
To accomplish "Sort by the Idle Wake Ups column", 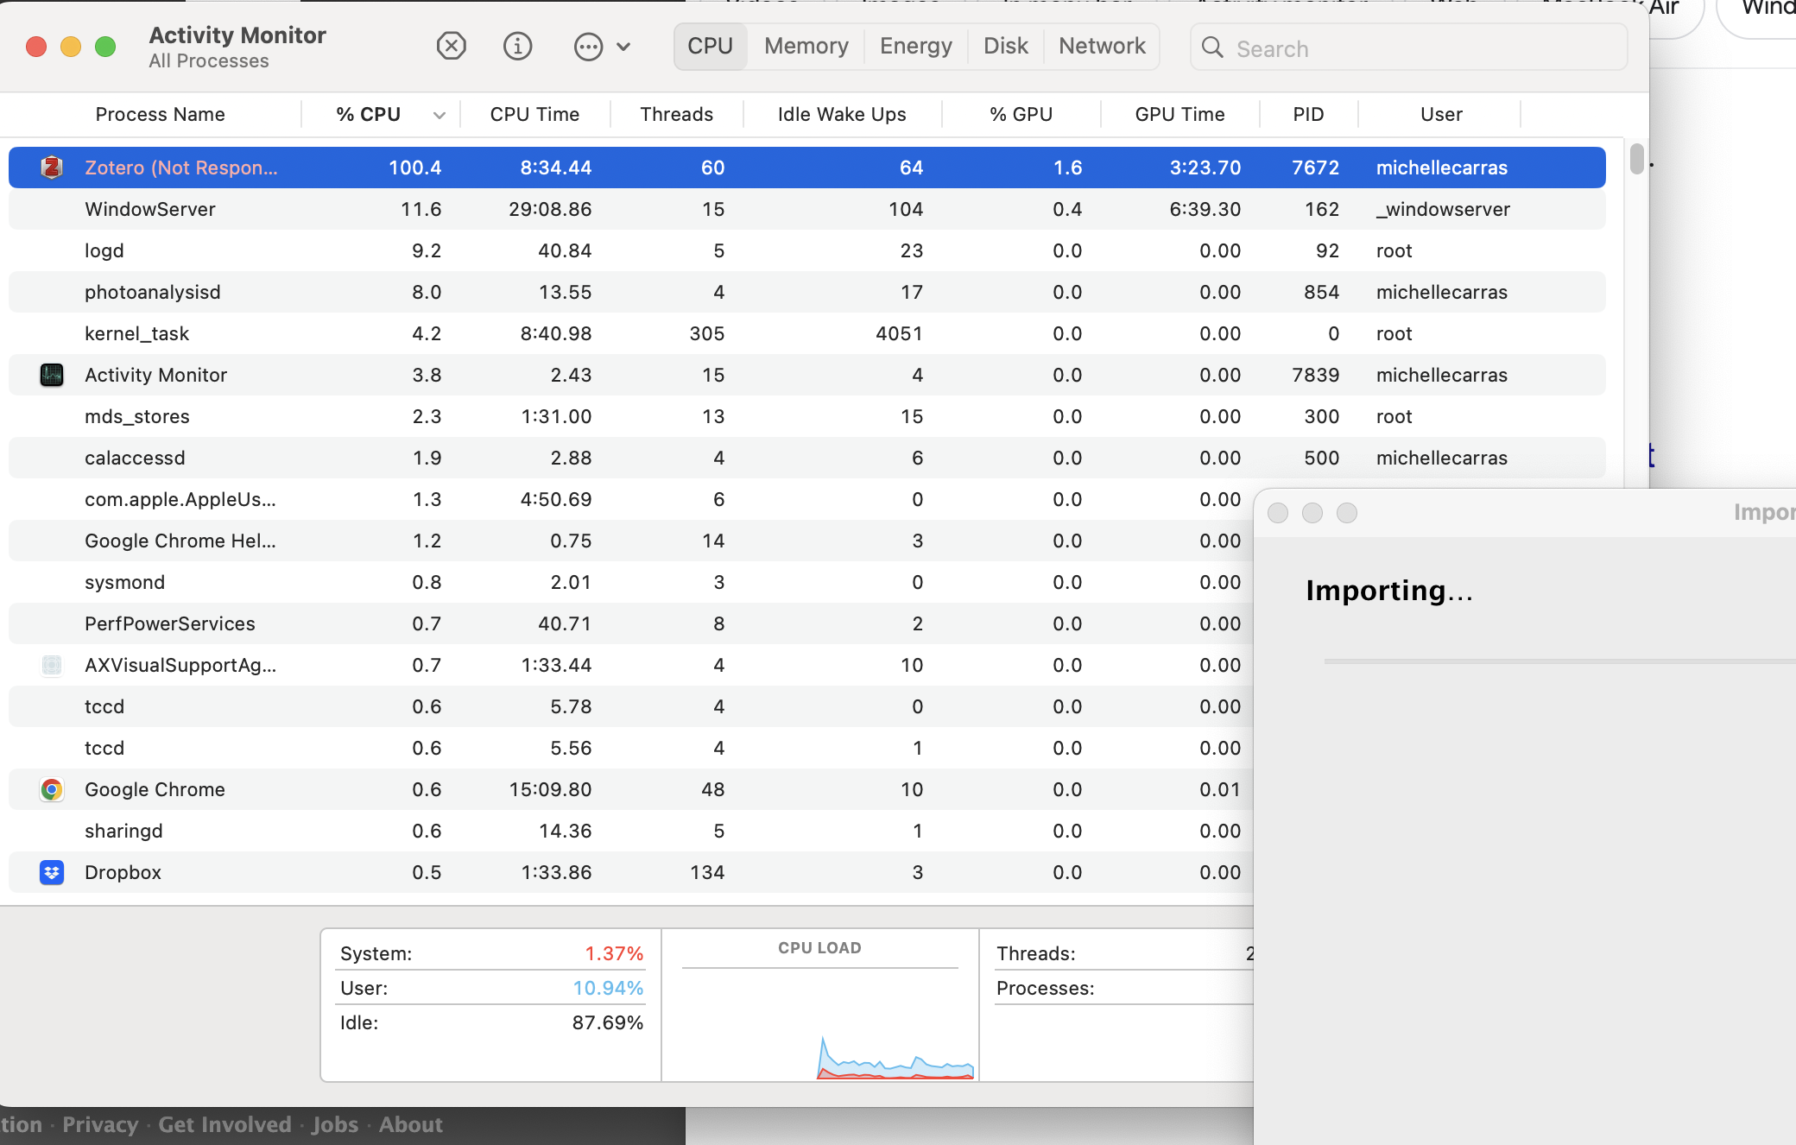I will [x=841, y=114].
